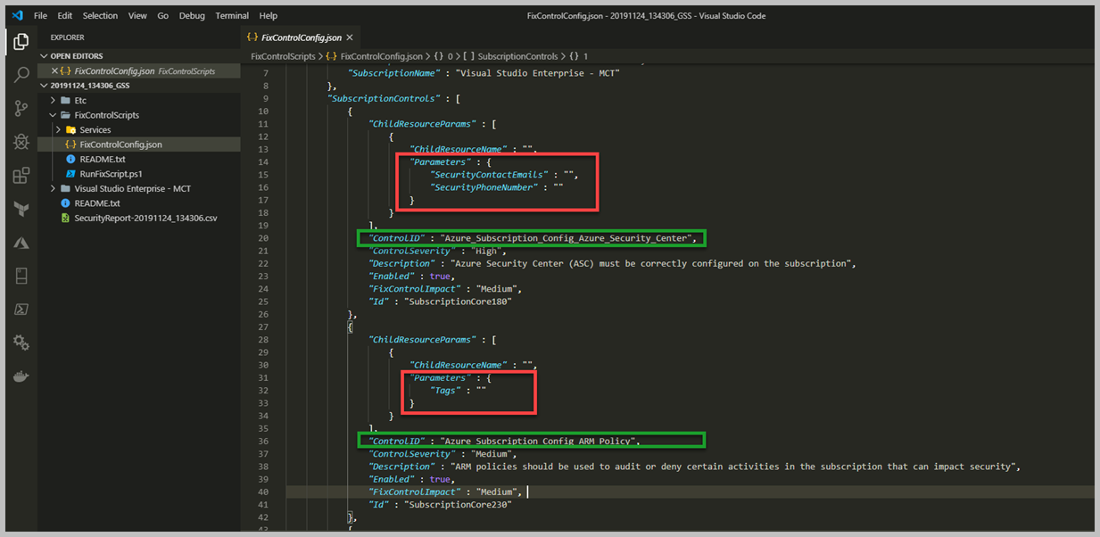Click the "Tags" parameter key
The height and width of the screenshot is (537, 1100).
coord(446,391)
